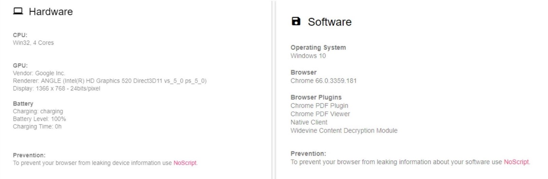Click the 'Charging: charging' status line

(x=38, y=111)
